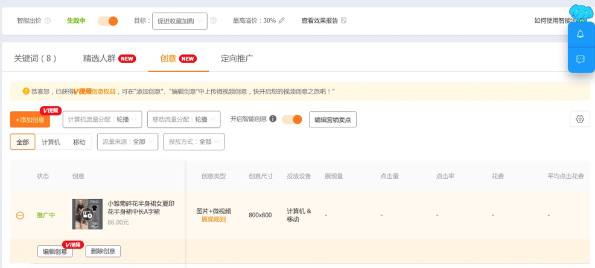595x268 pixels.
Task: Click the help icon after the 目标 dropdown
Action: coord(213,21)
